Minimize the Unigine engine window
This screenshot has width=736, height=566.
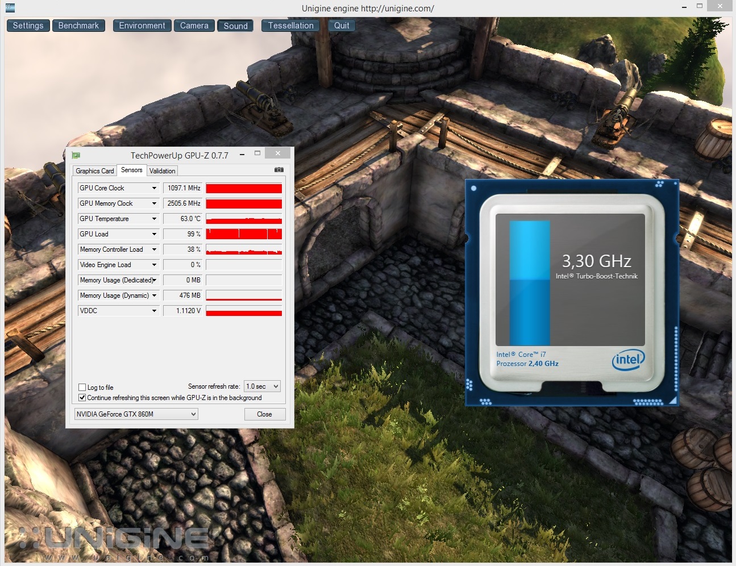[x=685, y=6]
